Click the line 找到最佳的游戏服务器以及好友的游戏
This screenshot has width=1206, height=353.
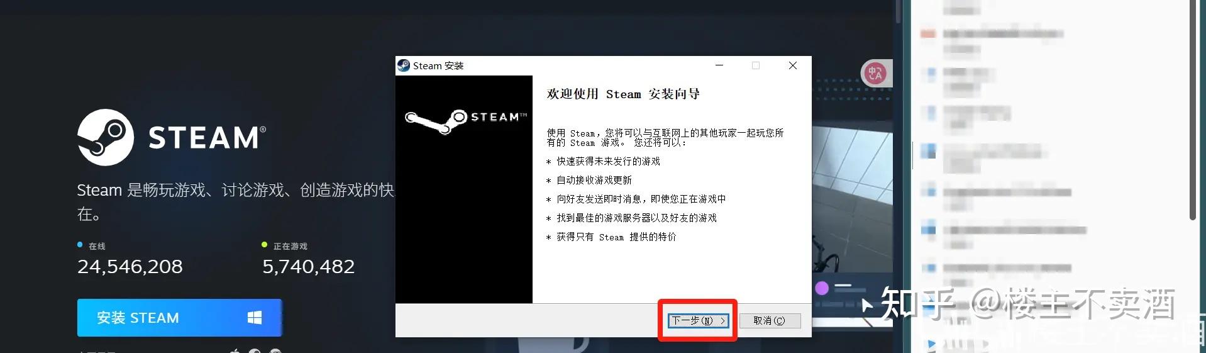[636, 218]
